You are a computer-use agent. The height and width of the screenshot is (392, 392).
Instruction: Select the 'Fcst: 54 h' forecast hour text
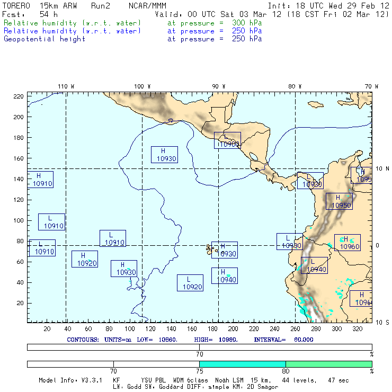[30, 14]
